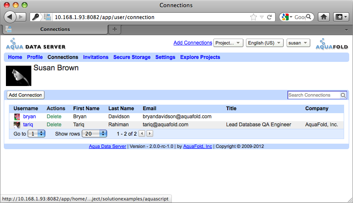Open the bookmarks menu button

(x=341, y=17)
